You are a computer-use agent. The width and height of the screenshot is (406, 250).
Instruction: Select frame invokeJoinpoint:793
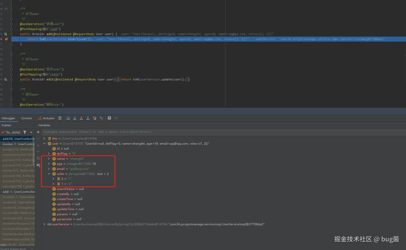coord(17,155)
